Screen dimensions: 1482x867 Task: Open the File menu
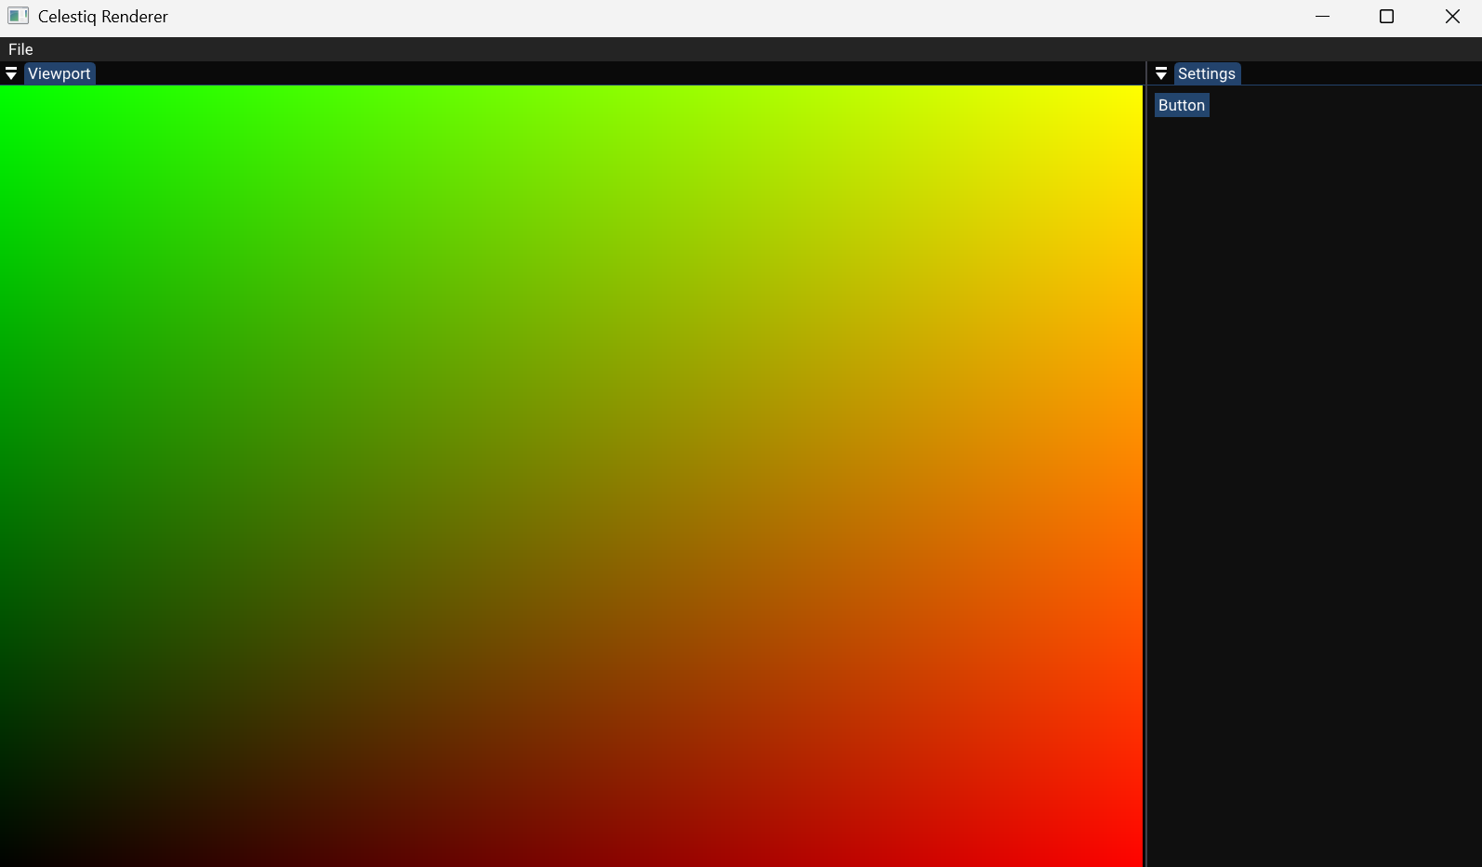pyautogui.click(x=20, y=49)
